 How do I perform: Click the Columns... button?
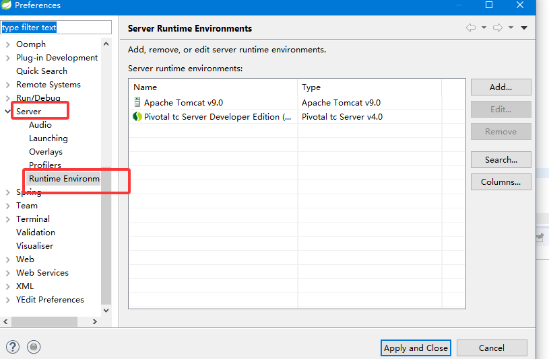pyautogui.click(x=500, y=182)
